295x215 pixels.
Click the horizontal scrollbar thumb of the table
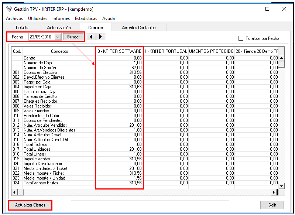[x=21, y=192]
